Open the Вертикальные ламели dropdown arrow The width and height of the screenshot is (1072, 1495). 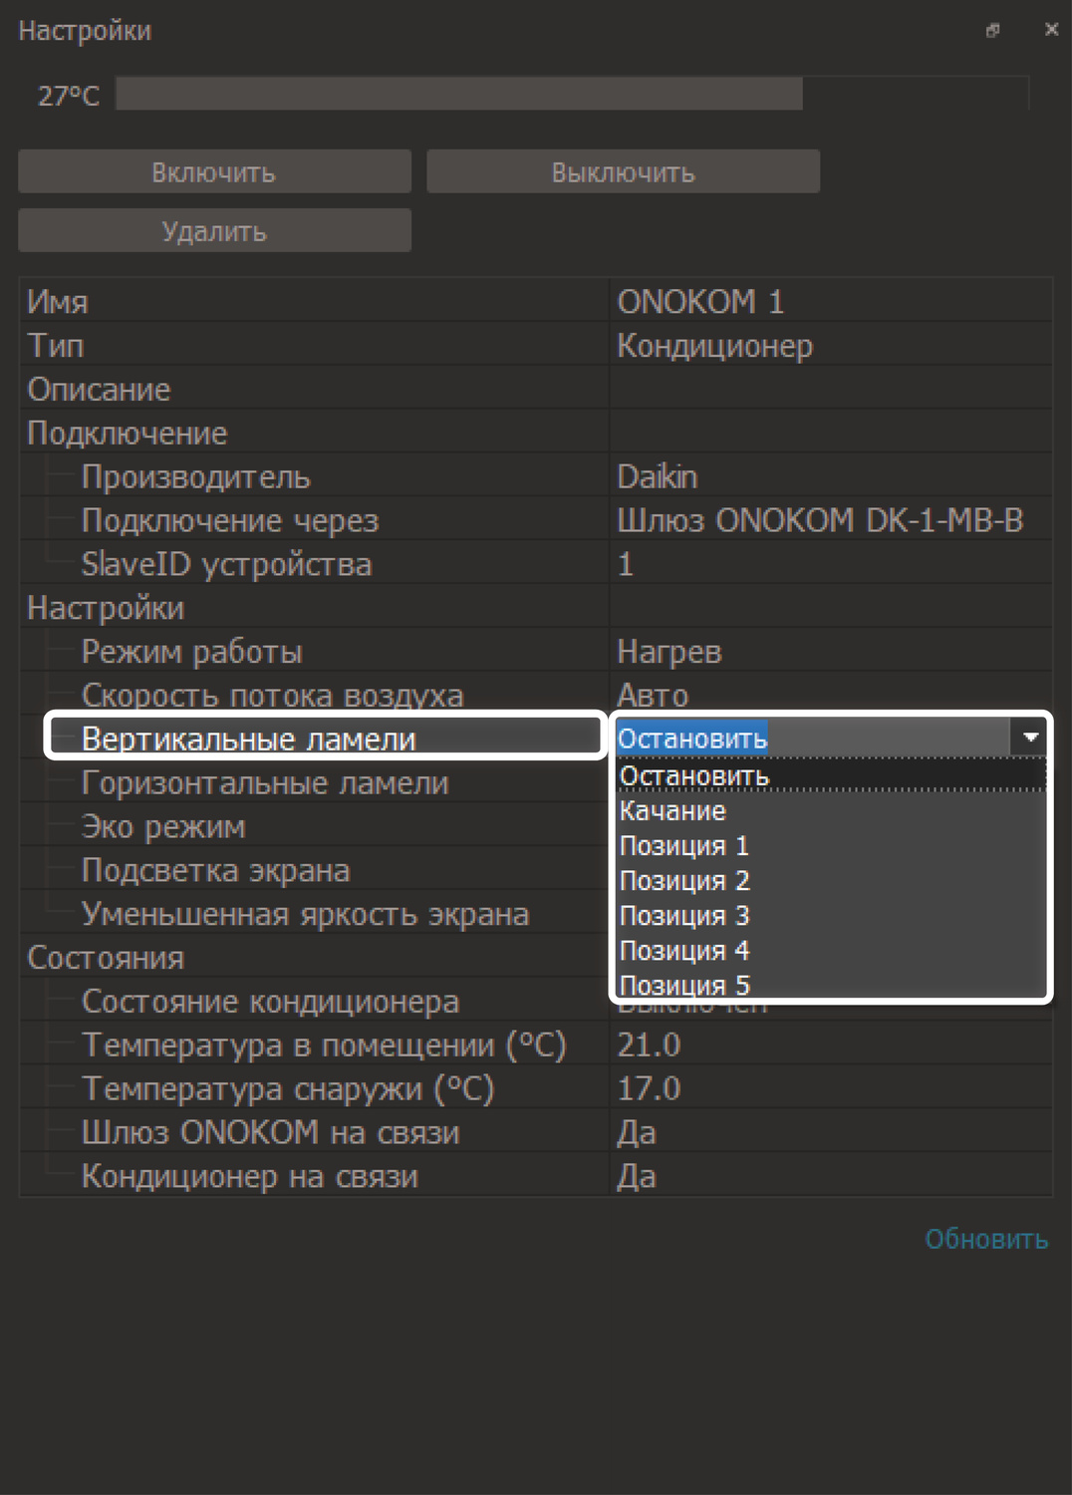tap(1030, 738)
